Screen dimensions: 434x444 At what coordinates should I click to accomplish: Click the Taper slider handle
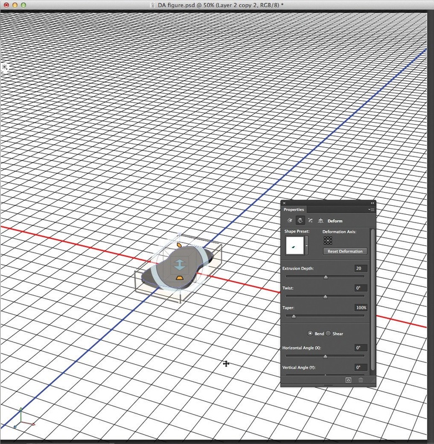tap(294, 316)
